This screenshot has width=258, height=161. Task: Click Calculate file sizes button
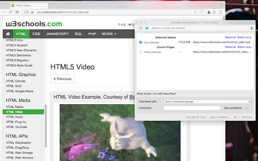tap(195, 117)
